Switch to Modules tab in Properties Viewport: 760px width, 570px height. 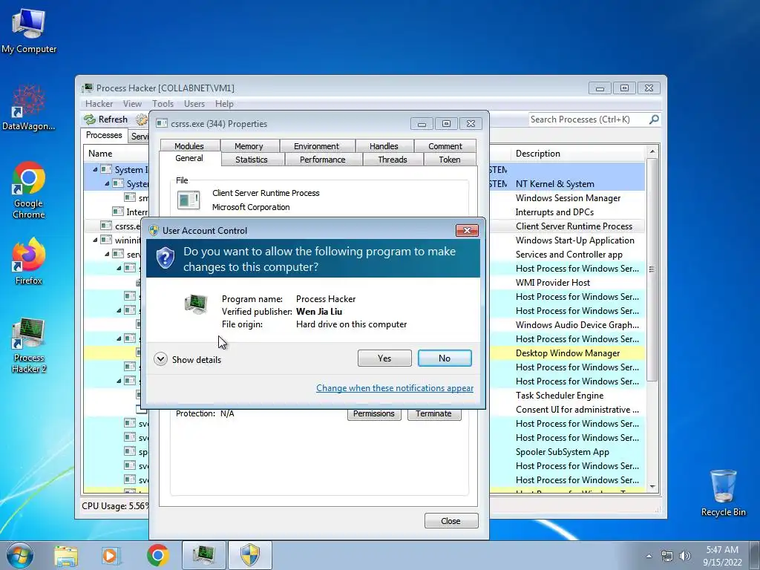point(189,146)
